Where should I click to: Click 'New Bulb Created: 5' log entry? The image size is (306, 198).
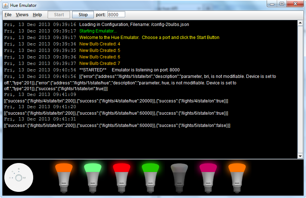pos(100,50)
